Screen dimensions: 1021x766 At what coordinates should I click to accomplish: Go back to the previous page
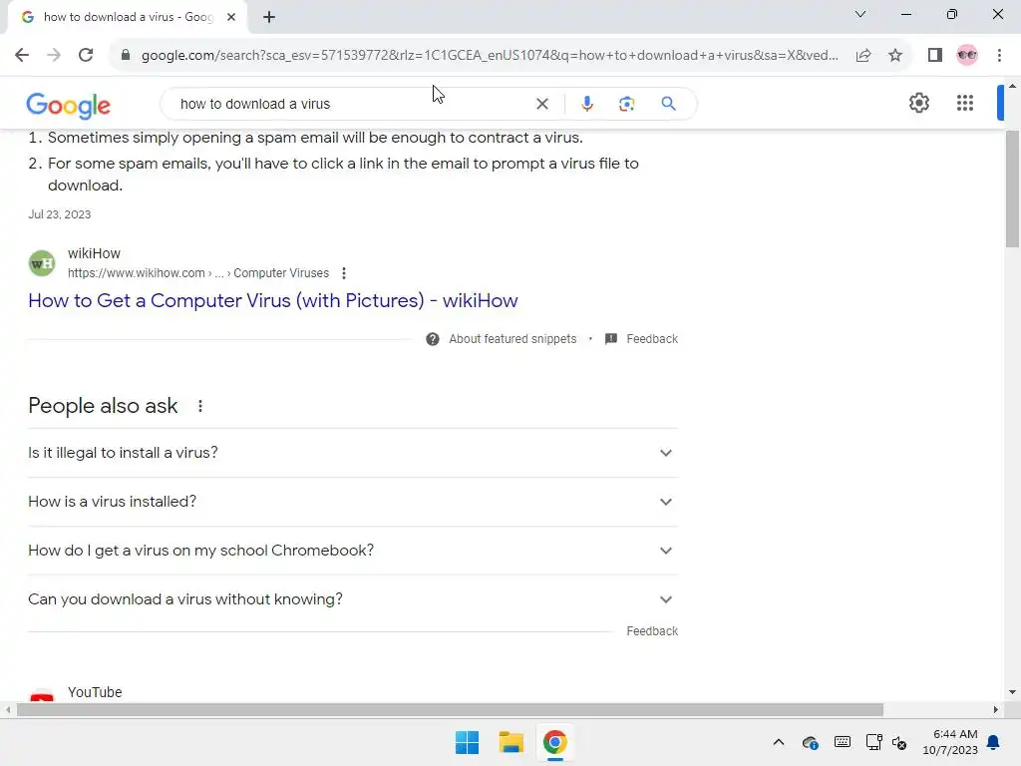click(22, 55)
